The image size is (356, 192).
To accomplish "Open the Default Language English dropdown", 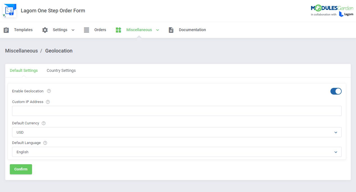I will click(x=177, y=152).
